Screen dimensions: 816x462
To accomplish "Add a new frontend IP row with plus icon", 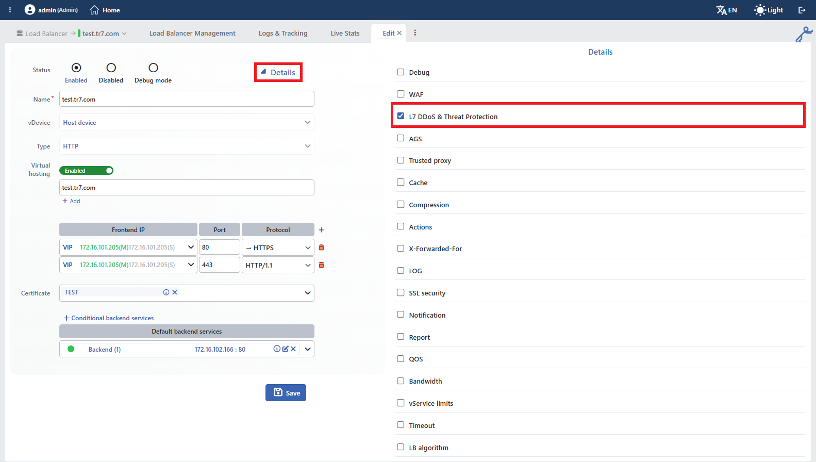I will tap(322, 230).
